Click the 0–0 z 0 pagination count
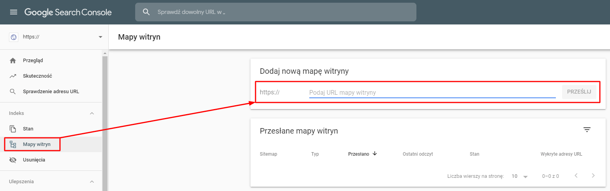The width and height of the screenshot is (610, 191). point(550,176)
